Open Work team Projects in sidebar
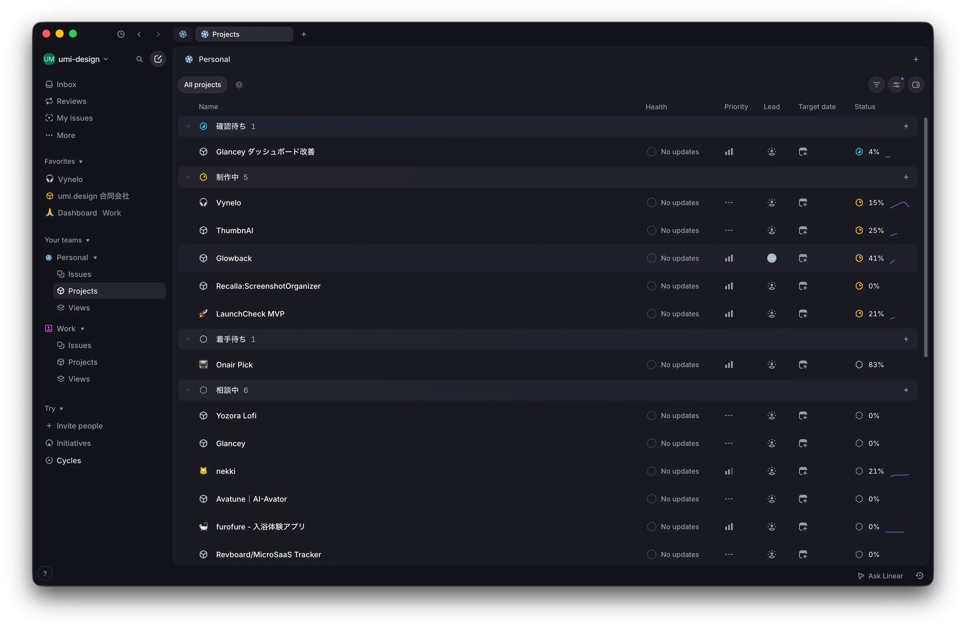Screen dimensions: 966x629 point(82,362)
